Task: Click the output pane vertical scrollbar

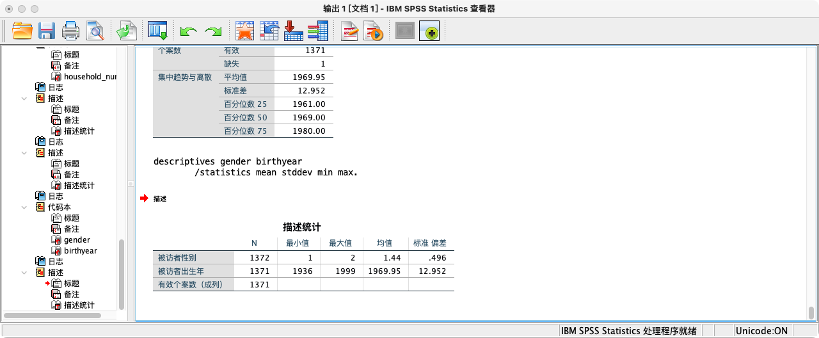Action: pos(811,313)
